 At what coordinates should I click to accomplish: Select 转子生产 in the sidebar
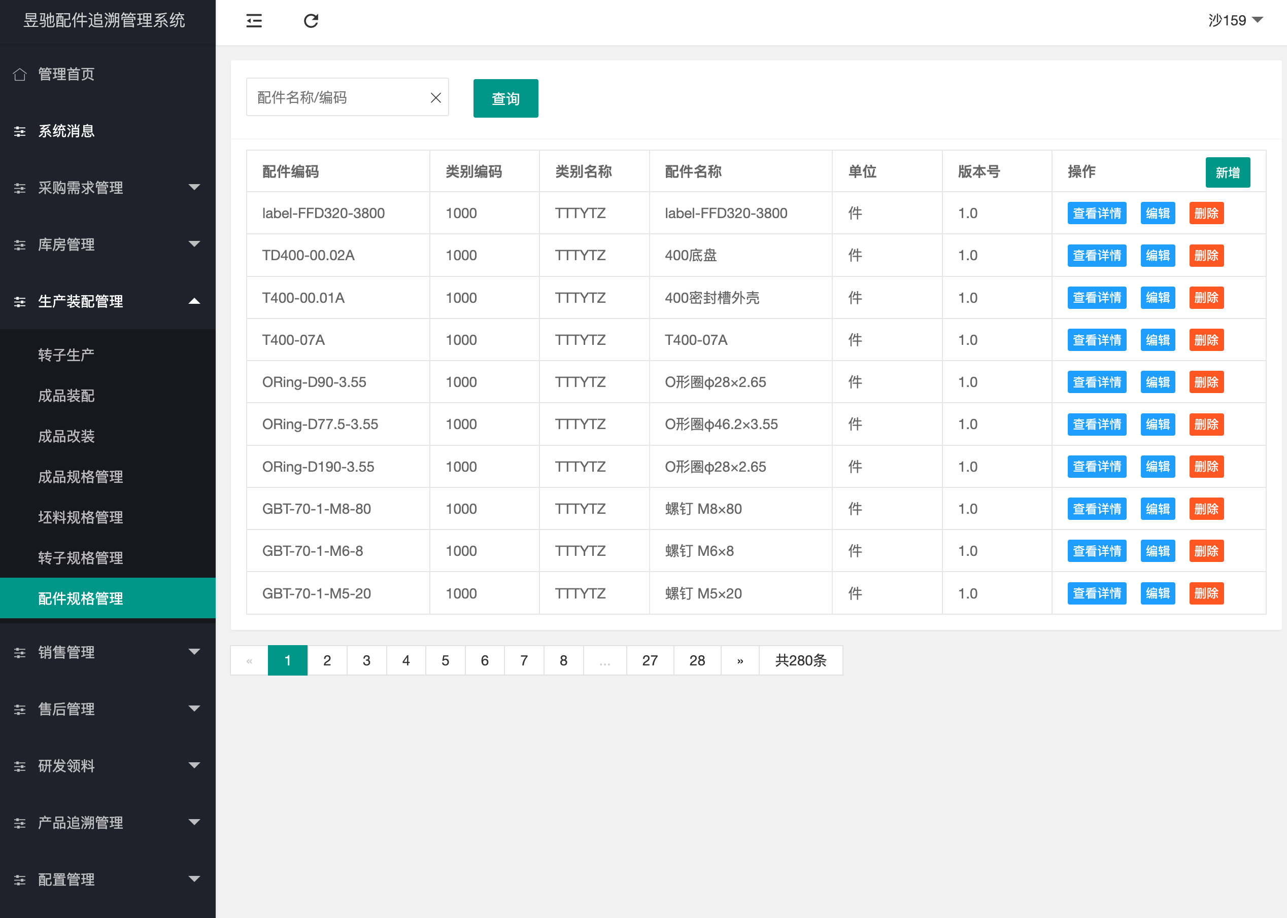(65, 355)
